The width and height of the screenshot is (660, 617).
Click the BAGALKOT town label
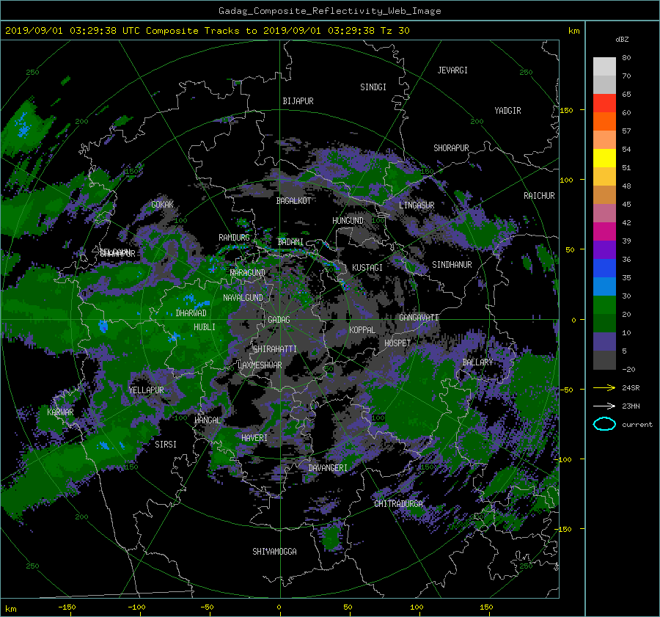point(293,201)
